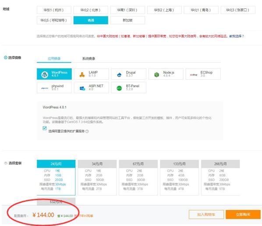Select the 67元/月 package plan
This screenshot has height=226, width=262.
coord(138,177)
